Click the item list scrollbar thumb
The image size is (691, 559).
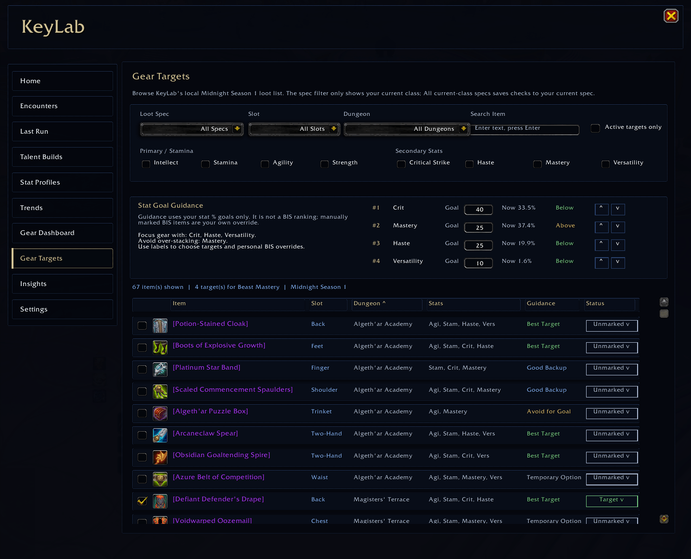click(664, 313)
